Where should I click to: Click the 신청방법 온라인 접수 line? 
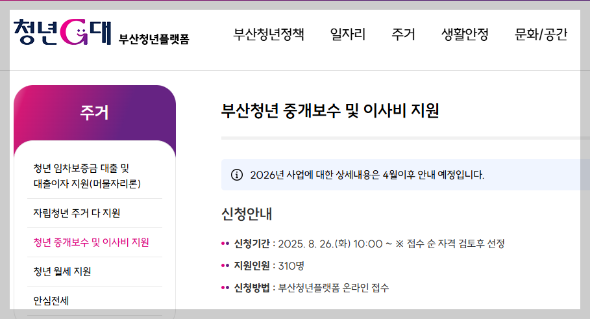coord(305,288)
